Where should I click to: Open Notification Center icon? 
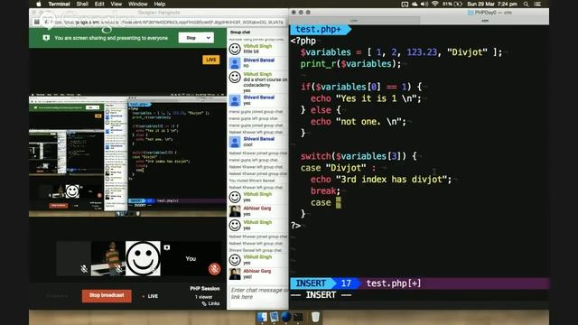tap(538, 4)
